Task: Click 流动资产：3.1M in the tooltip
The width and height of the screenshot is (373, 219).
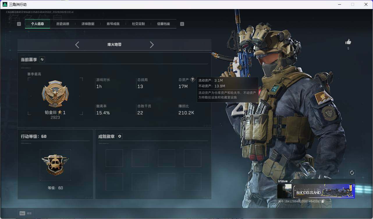Action: tap(211, 80)
